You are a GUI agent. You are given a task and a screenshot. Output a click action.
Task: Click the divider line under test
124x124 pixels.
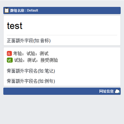coord(62,35)
